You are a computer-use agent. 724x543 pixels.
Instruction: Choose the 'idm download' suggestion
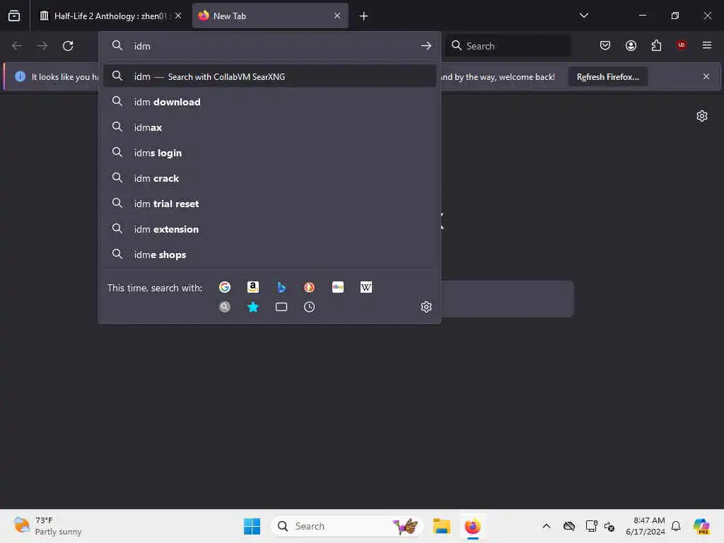269,102
